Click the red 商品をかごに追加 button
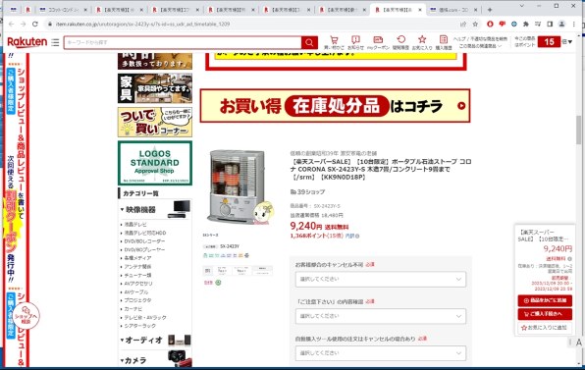 click(x=545, y=300)
